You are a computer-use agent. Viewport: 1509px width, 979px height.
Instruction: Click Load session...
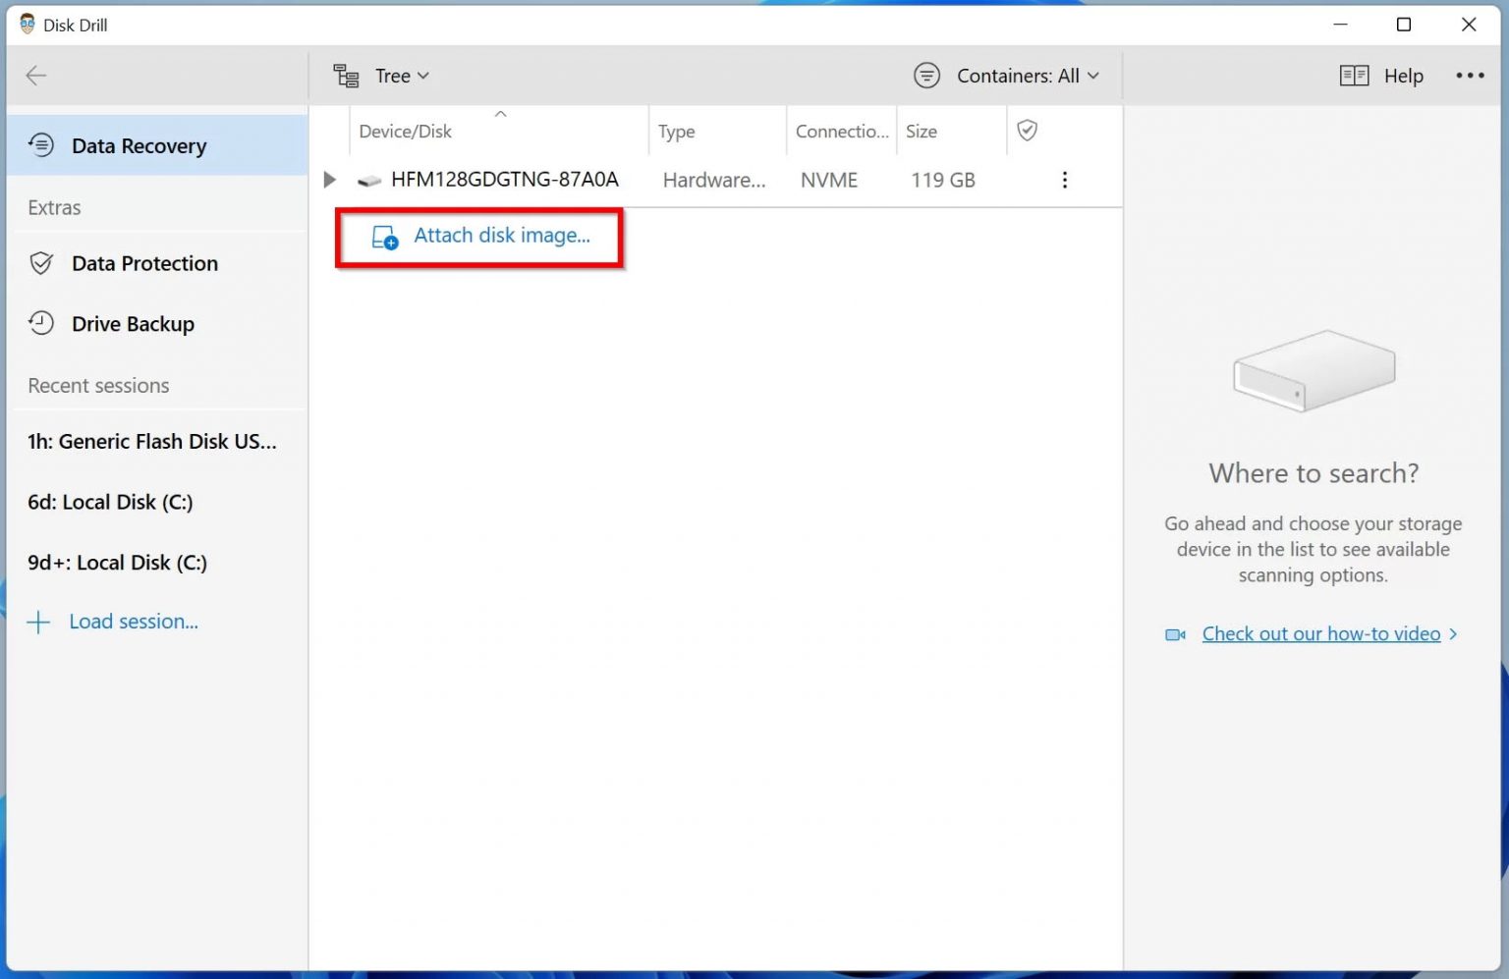pos(134,621)
